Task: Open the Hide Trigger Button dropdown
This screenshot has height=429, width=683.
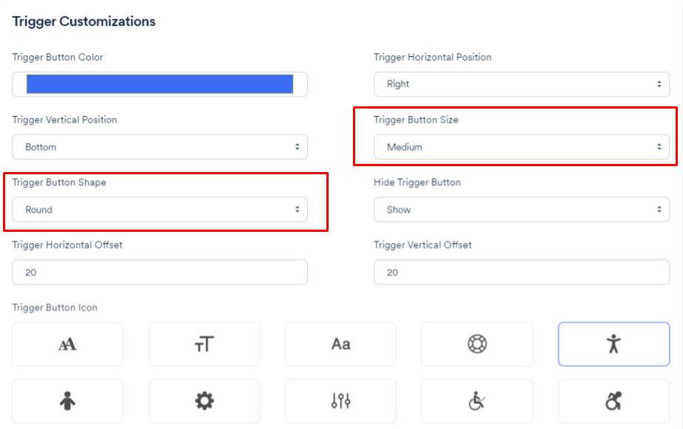Action: point(521,209)
